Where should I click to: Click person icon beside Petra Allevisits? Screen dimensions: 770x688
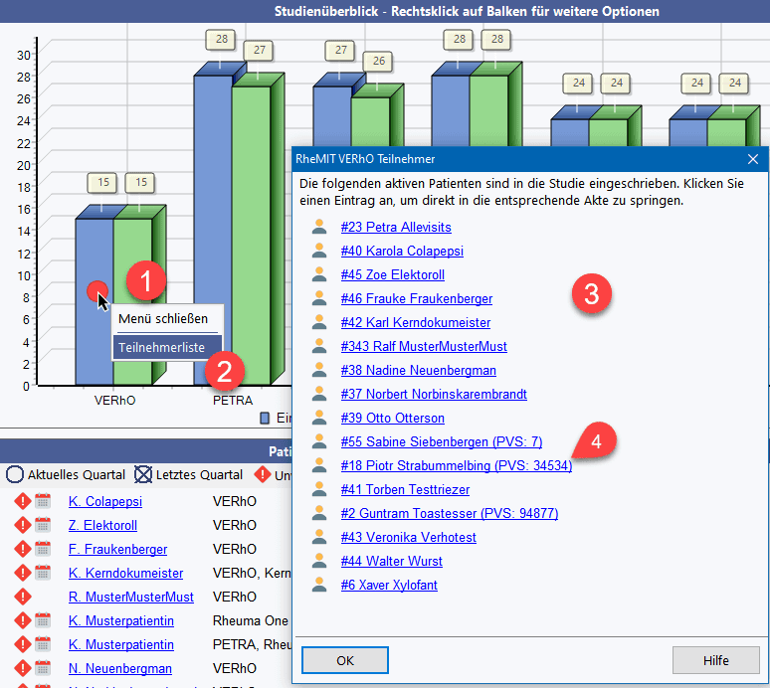319,228
